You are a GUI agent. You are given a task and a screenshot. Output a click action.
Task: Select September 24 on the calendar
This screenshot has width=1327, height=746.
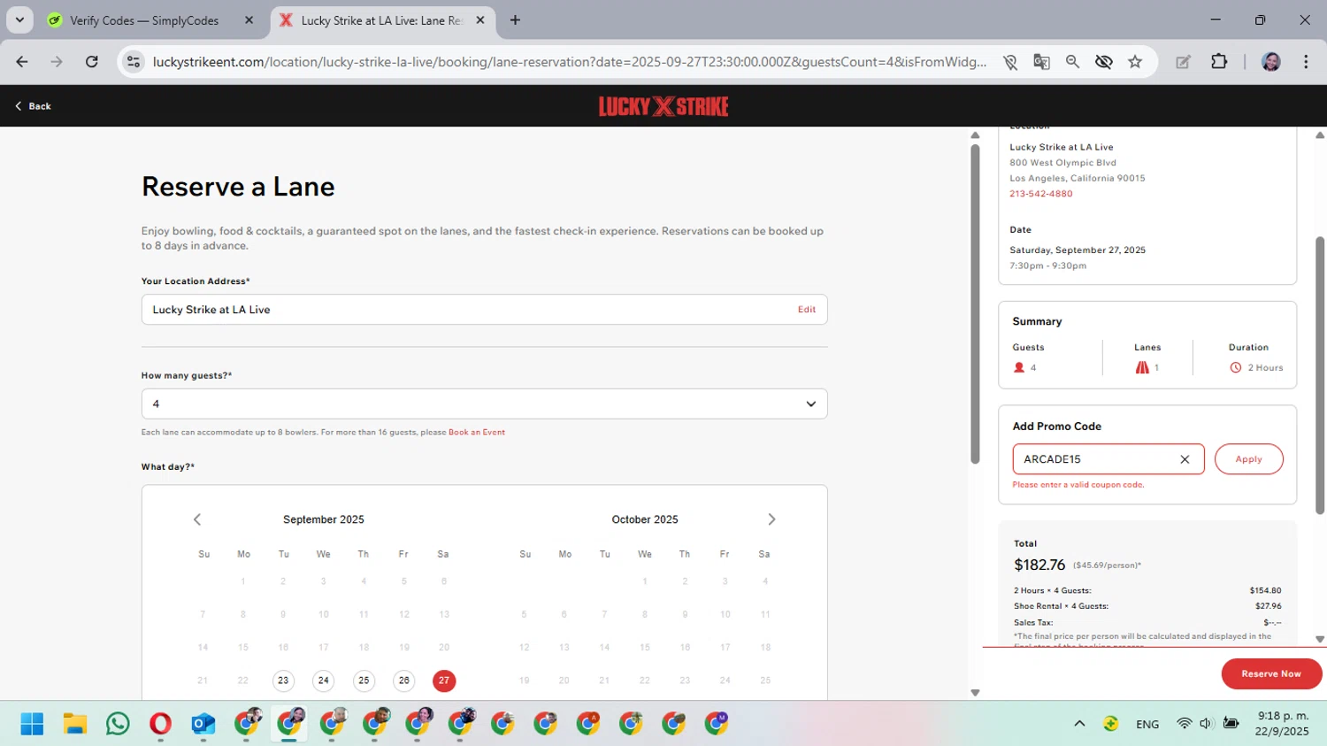[323, 681]
